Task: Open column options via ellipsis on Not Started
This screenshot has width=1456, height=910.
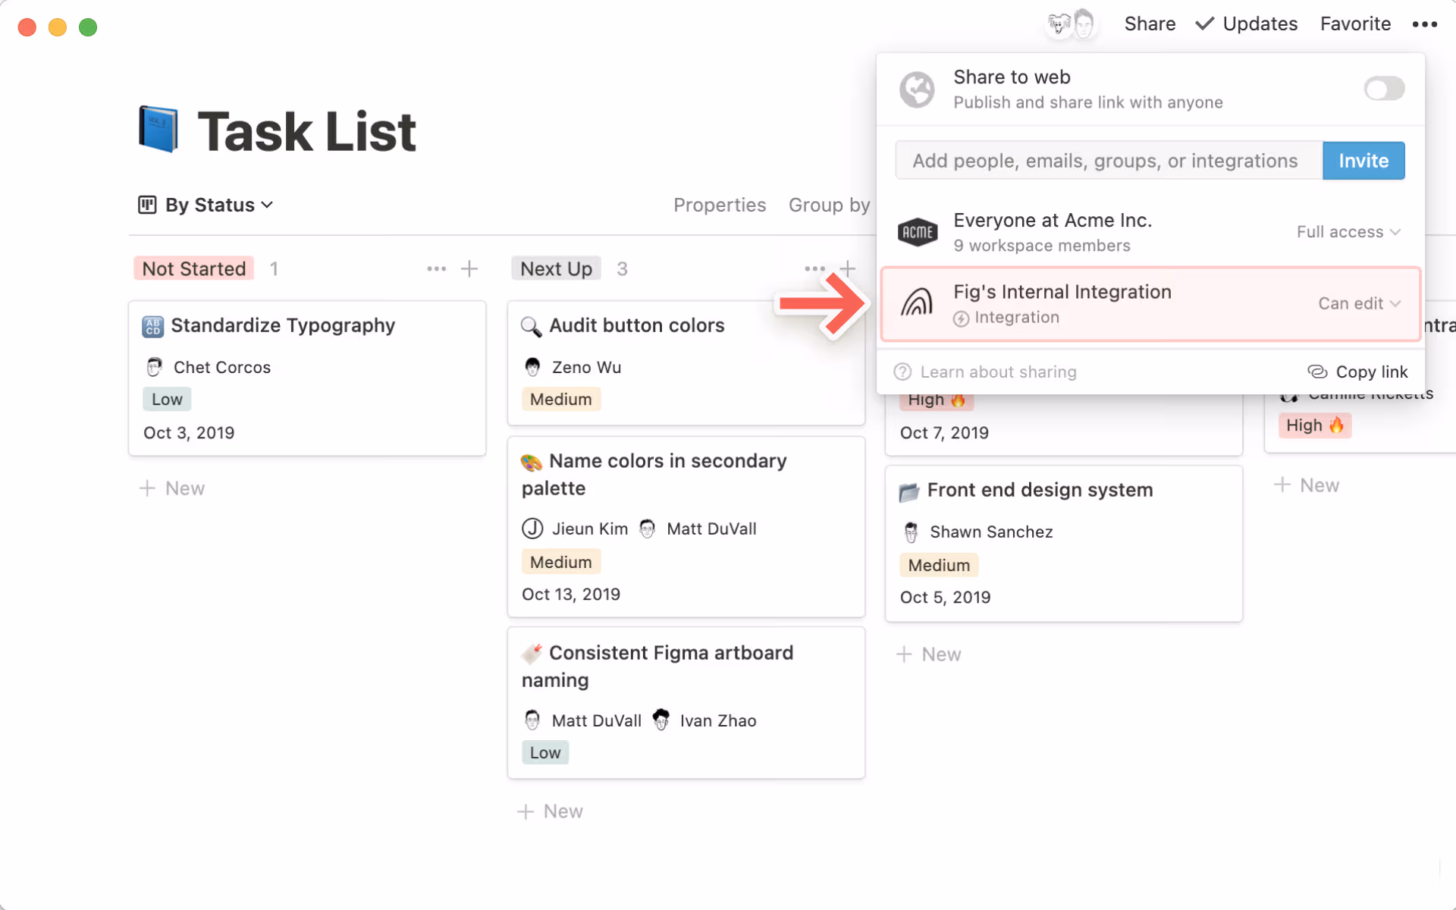Action: click(x=436, y=268)
